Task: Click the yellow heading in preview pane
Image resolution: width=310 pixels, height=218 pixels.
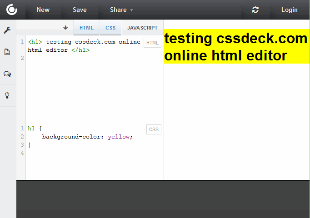Action: [237, 46]
